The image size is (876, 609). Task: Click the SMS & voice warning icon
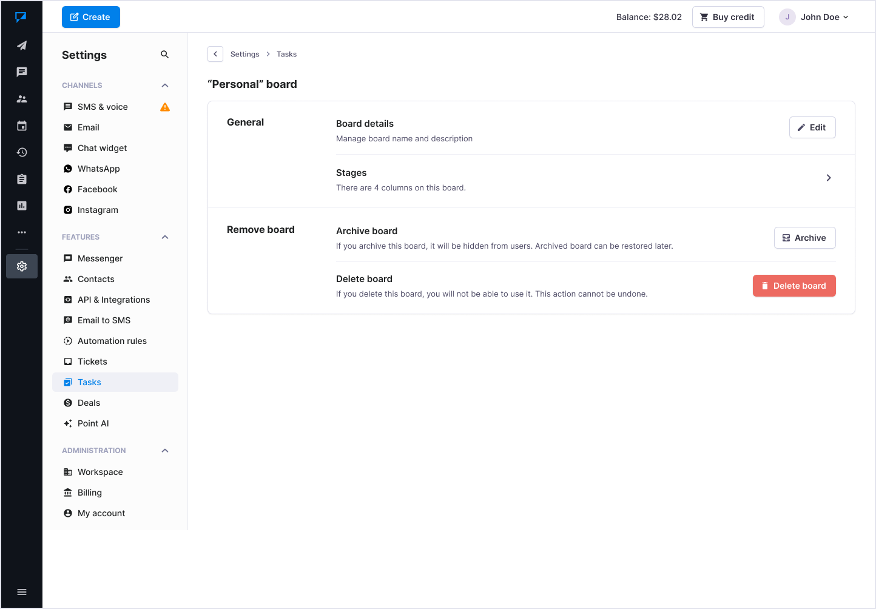(x=165, y=107)
